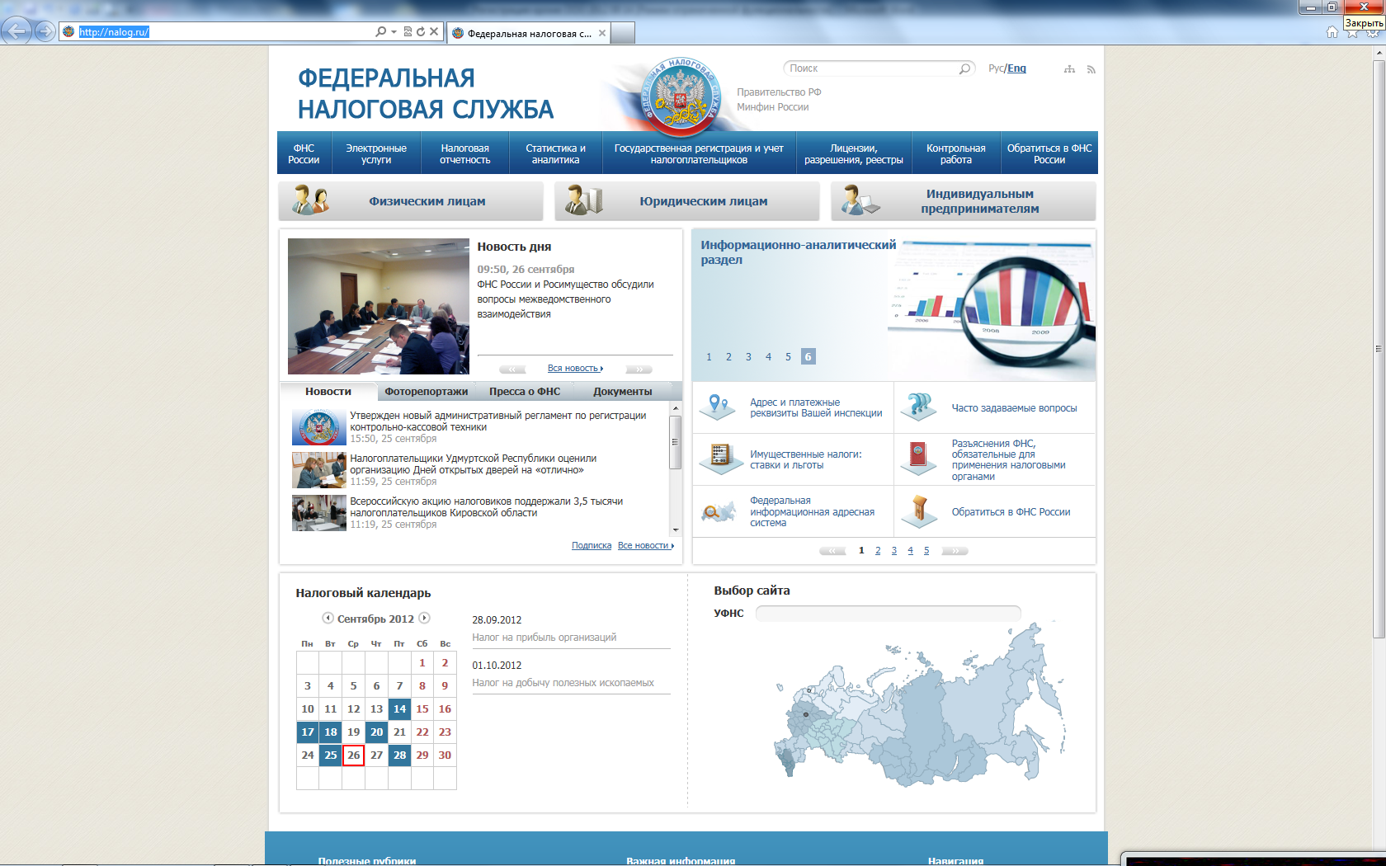Open Статистика и аналитика menu item
Screen dimensions: 1386x866
(x=555, y=154)
